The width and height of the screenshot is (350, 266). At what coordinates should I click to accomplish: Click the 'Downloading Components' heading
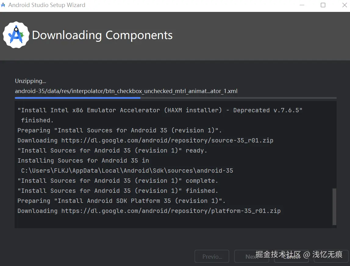coord(102,35)
